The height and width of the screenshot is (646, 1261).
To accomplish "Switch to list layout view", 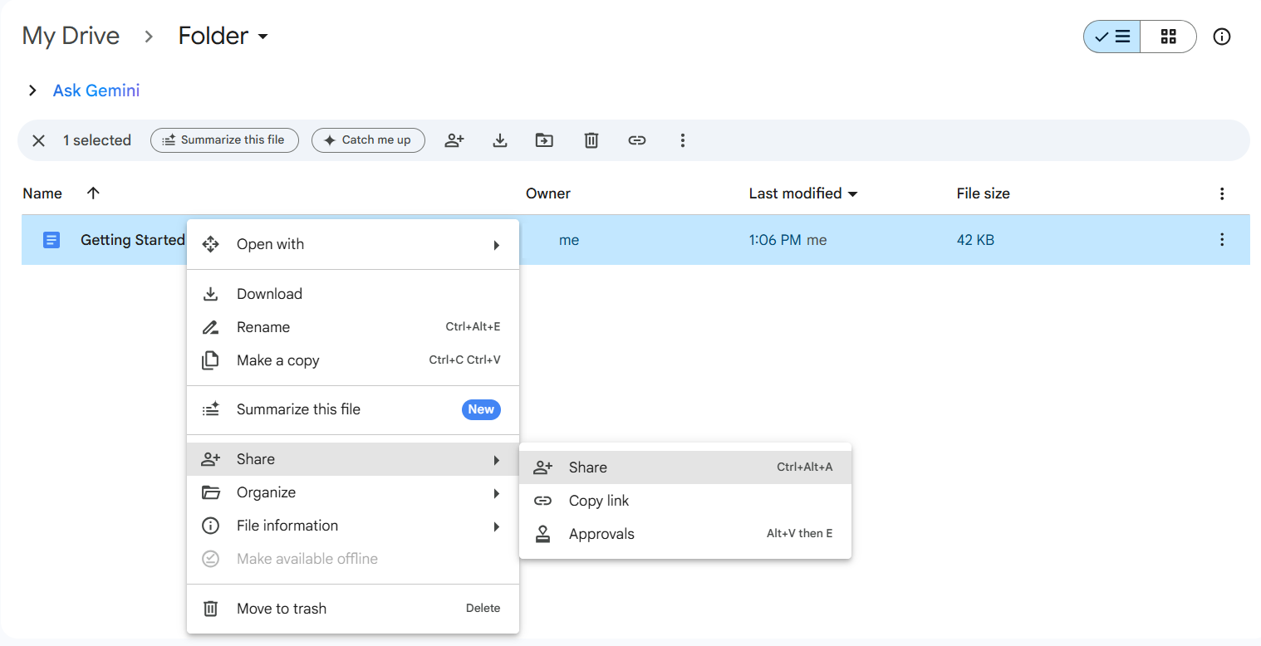I will [1112, 37].
